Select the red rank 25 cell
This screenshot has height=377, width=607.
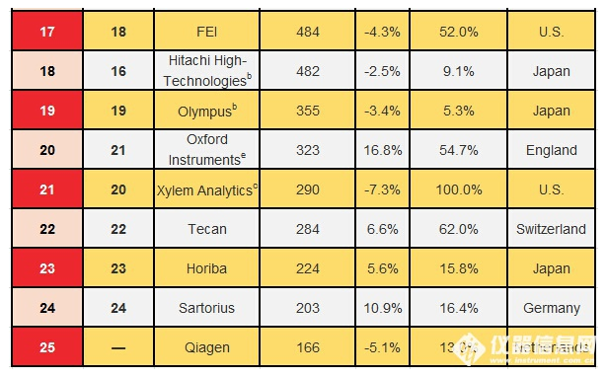pyautogui.click(x=47, y=347)
